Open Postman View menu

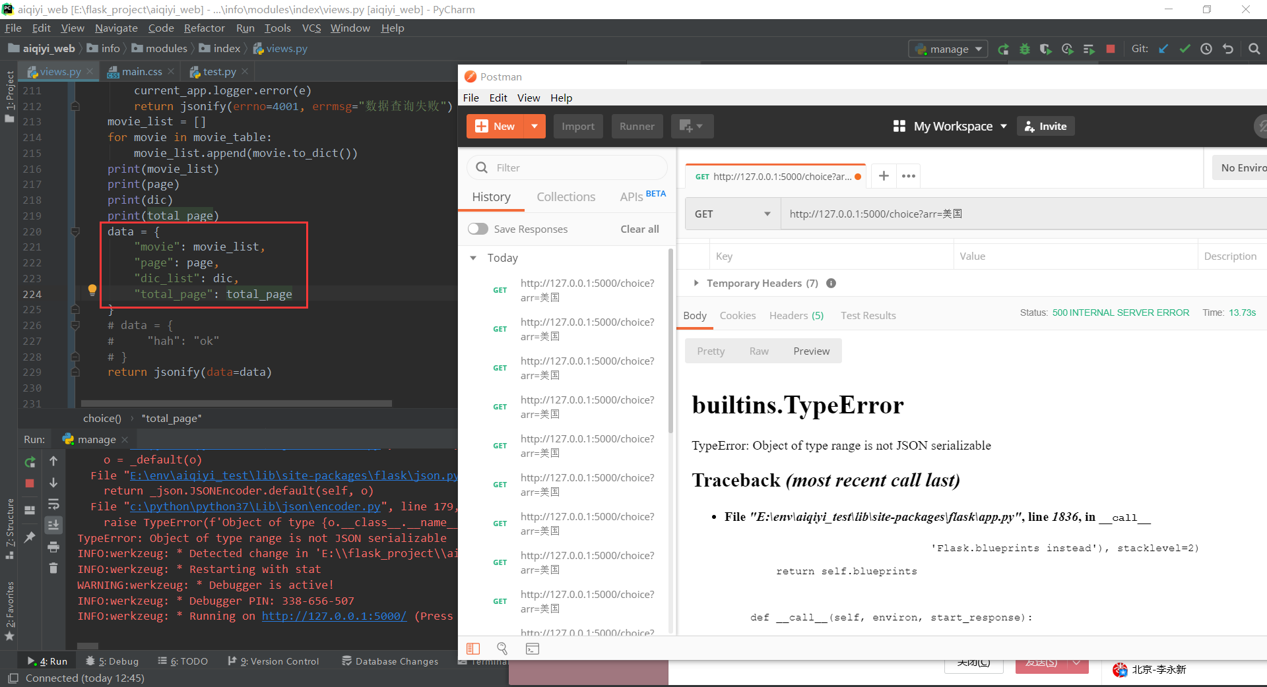[529, 98]
